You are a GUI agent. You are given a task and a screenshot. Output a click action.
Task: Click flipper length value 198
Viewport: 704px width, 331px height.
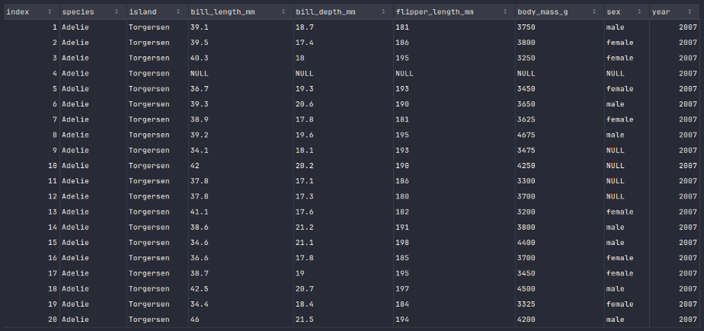[x=402, y=243]
